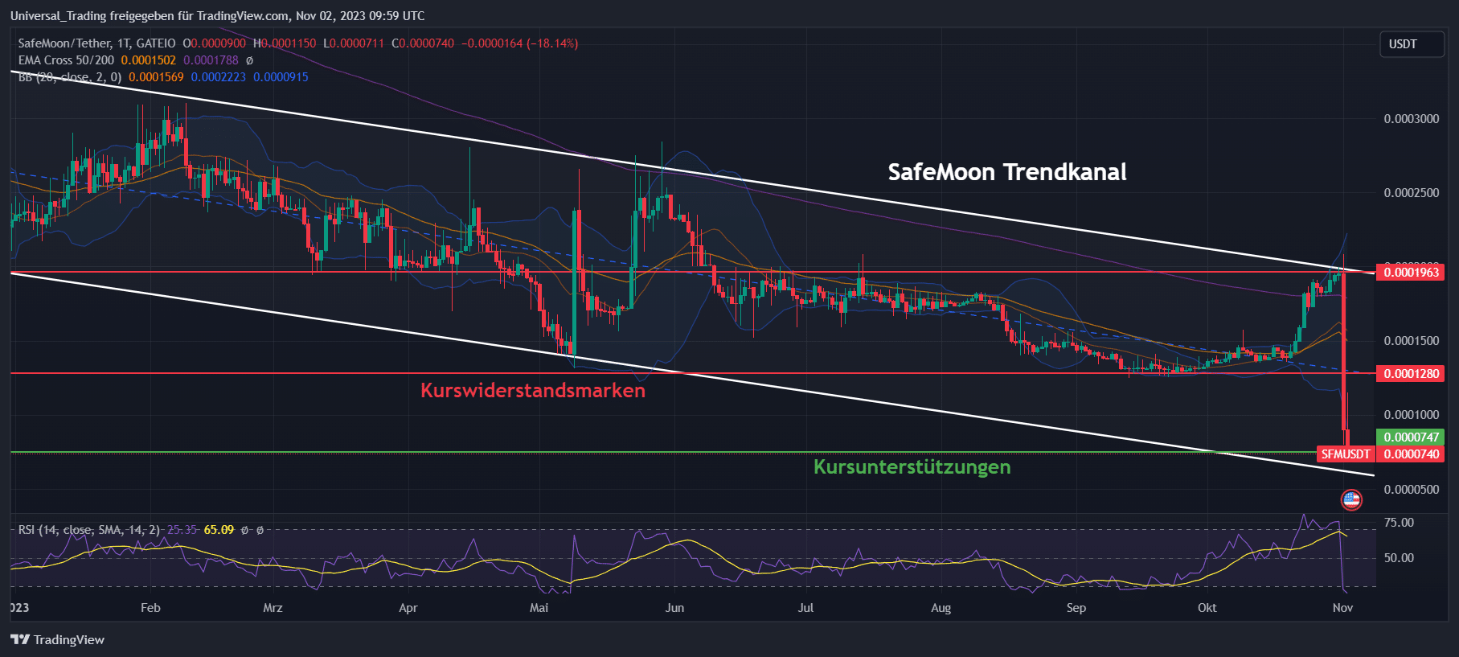The height and width of the screenshot is (657, 1459).
Task: Click the EMA Cross 50/200 indicator label
Action: [66, 60]
